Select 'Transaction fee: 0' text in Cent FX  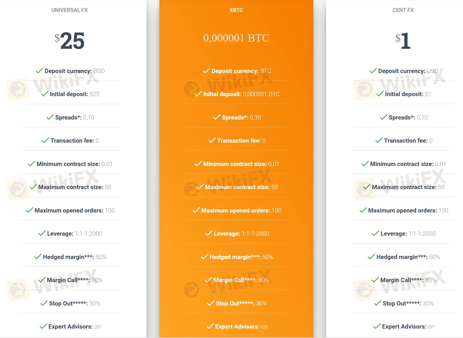coord(408,141)
